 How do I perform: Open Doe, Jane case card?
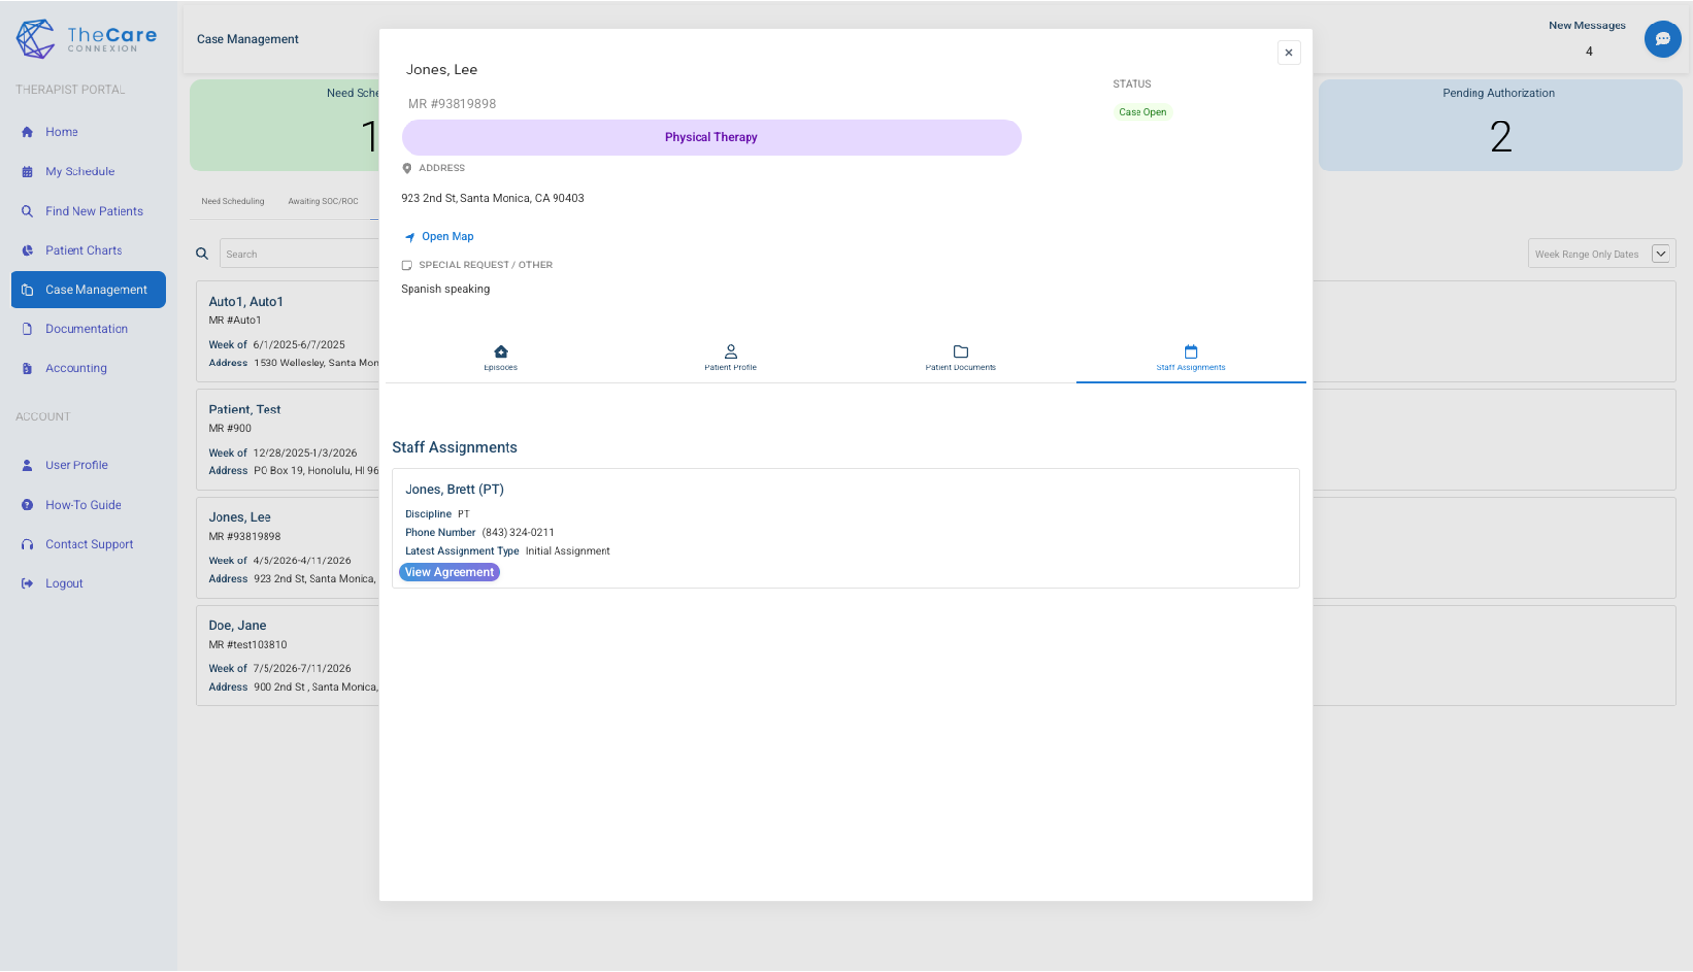288,656
